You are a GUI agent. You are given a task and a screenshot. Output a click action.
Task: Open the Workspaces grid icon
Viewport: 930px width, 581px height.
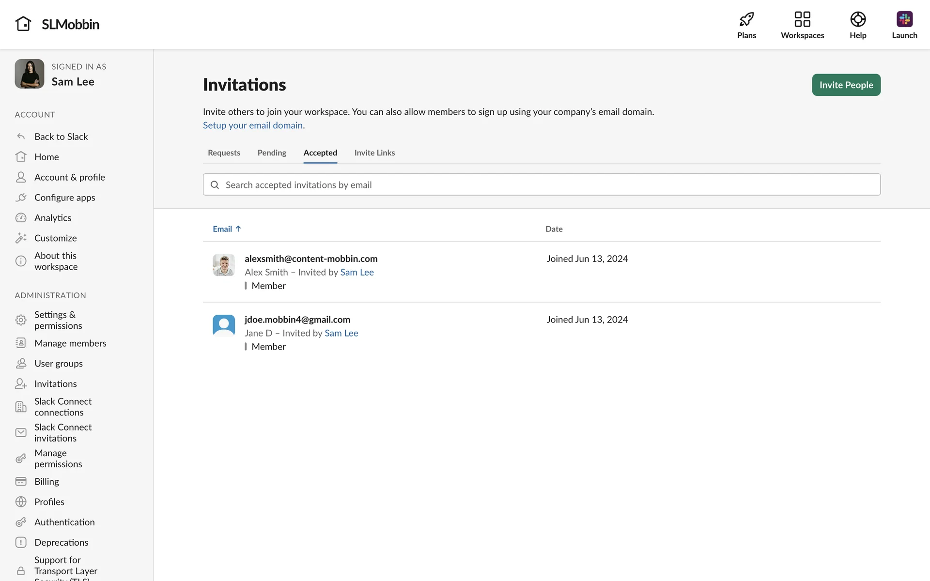click(802, 19)
